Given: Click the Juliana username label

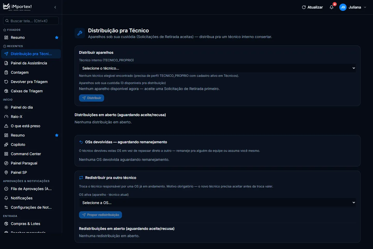Looking at the screenshot, I should click(355, 7).
